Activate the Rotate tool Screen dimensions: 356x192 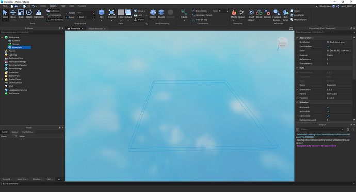click(29, 13)
